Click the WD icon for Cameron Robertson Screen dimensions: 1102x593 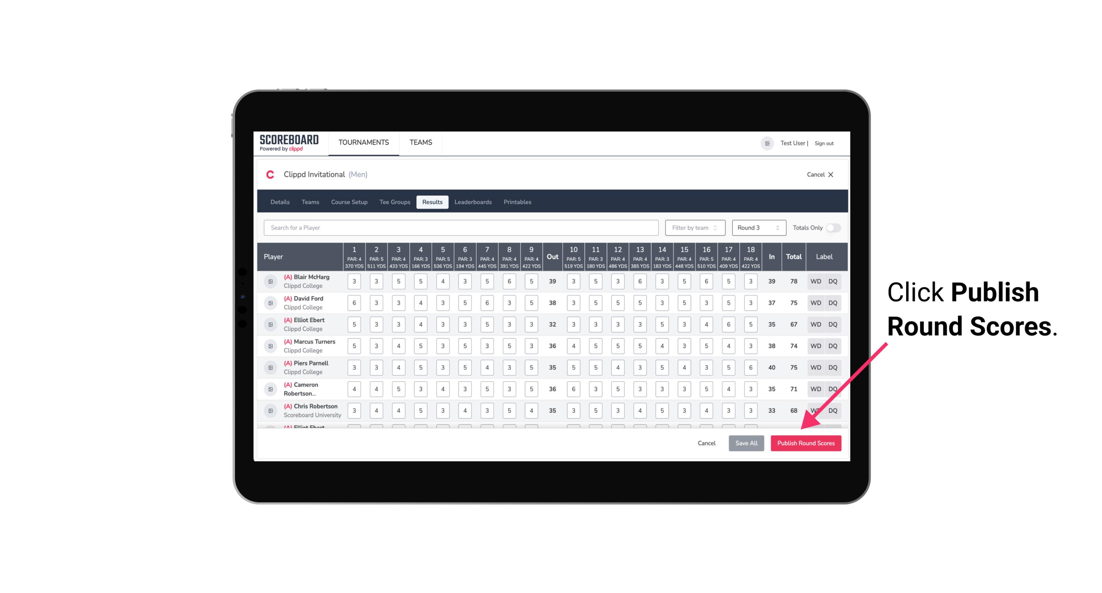815,388
